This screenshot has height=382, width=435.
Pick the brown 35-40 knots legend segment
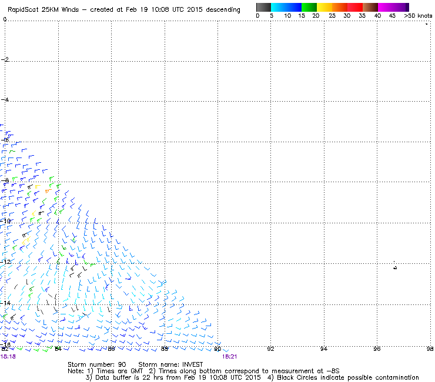(x=370, y=7)
